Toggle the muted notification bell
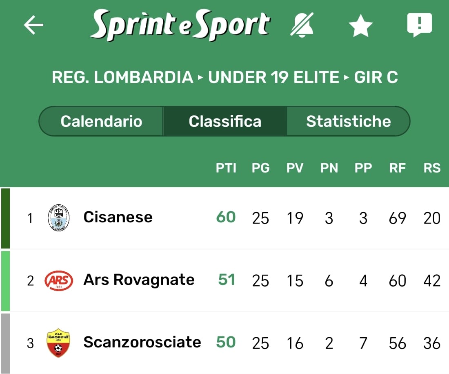This screenshot has height=374, width=449. pos(302,25)
